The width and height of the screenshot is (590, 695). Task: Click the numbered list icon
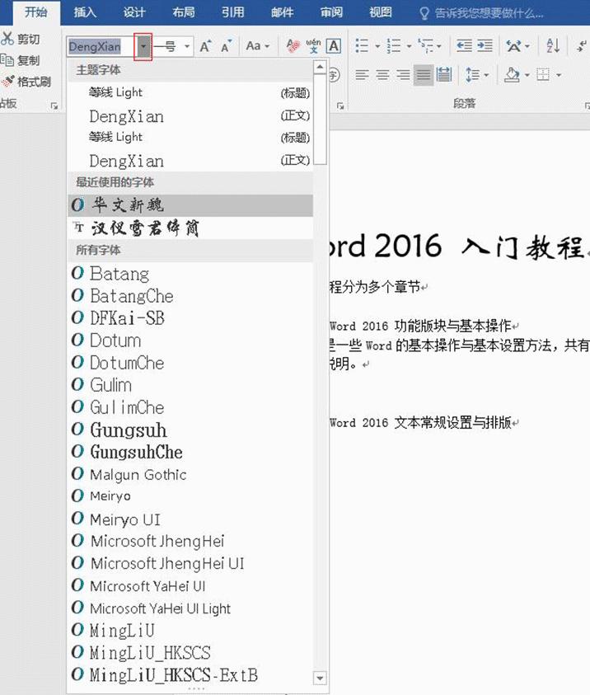click(393, 45)
